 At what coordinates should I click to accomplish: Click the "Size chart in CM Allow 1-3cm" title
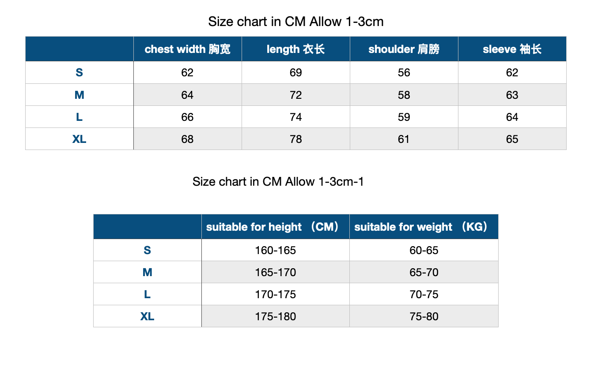coord(296,22)
